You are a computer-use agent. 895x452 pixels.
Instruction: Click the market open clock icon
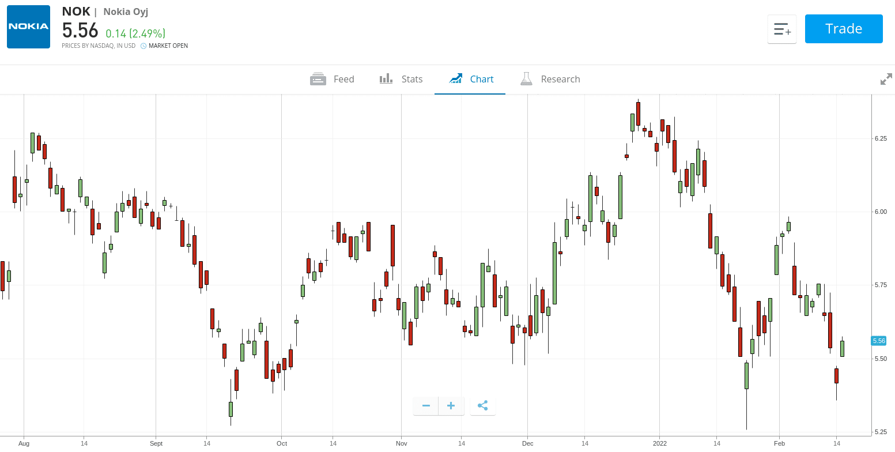pyautogui.click(x=143, y=46)
